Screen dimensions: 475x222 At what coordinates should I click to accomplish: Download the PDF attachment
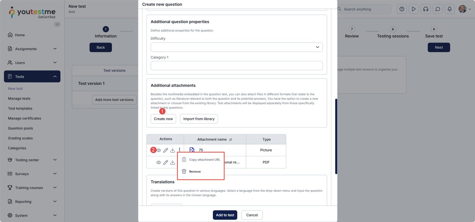click(x=172, y=163)
